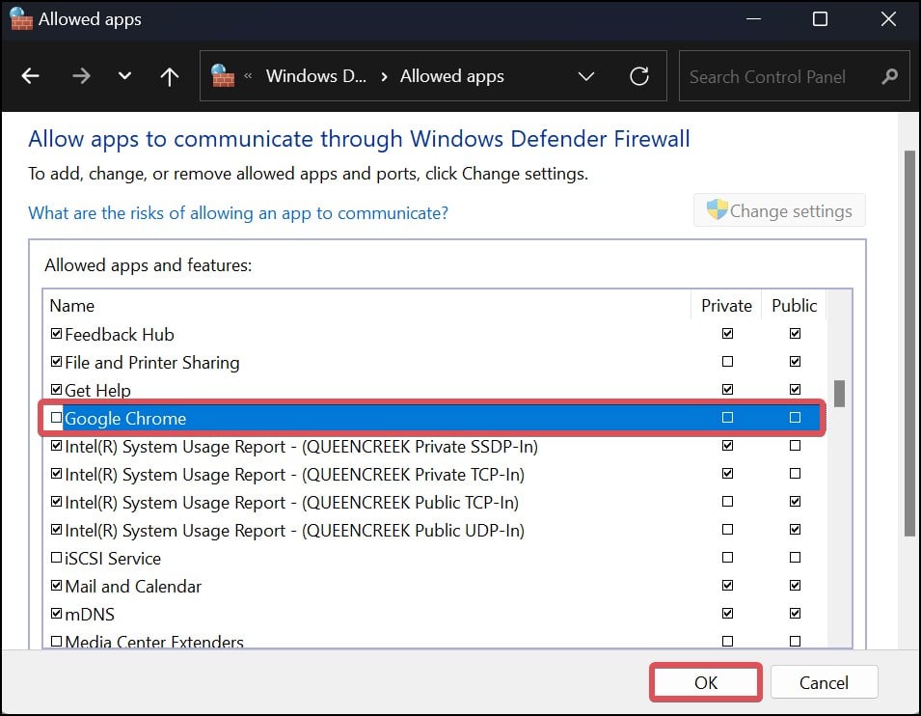This screenshot has width=921, height=716.
Task: Click the forward navigation arrow
Action: point(81,76)
